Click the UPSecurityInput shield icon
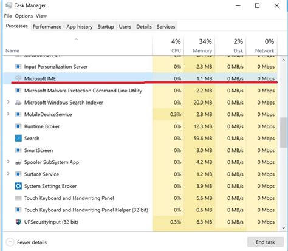Screen dimensions: 288x251 (x=18, y=222)
